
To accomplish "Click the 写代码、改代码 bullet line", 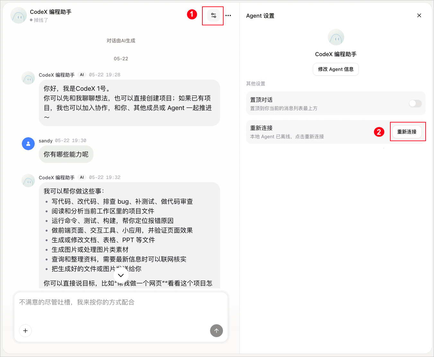I will coord(122,201).
